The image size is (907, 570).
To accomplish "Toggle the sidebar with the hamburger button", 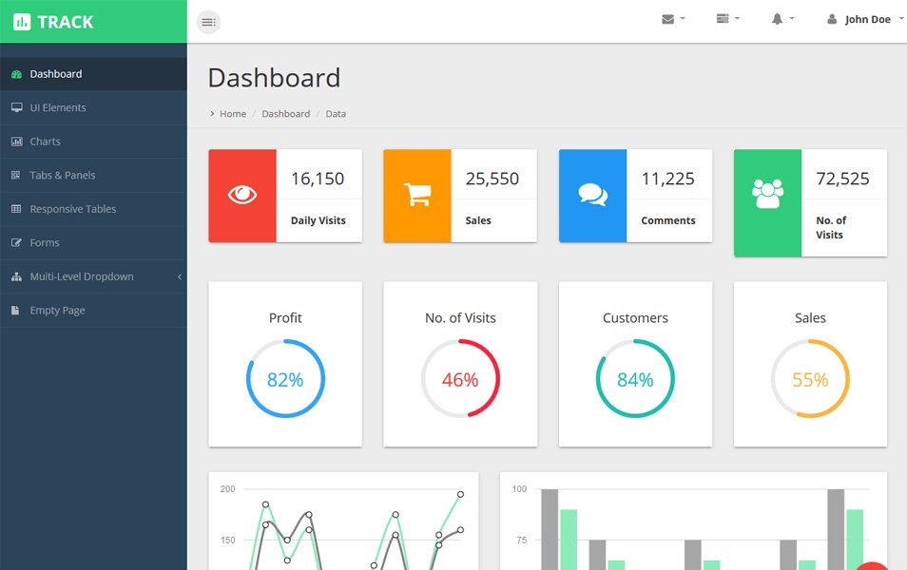I will coord(209,22).
